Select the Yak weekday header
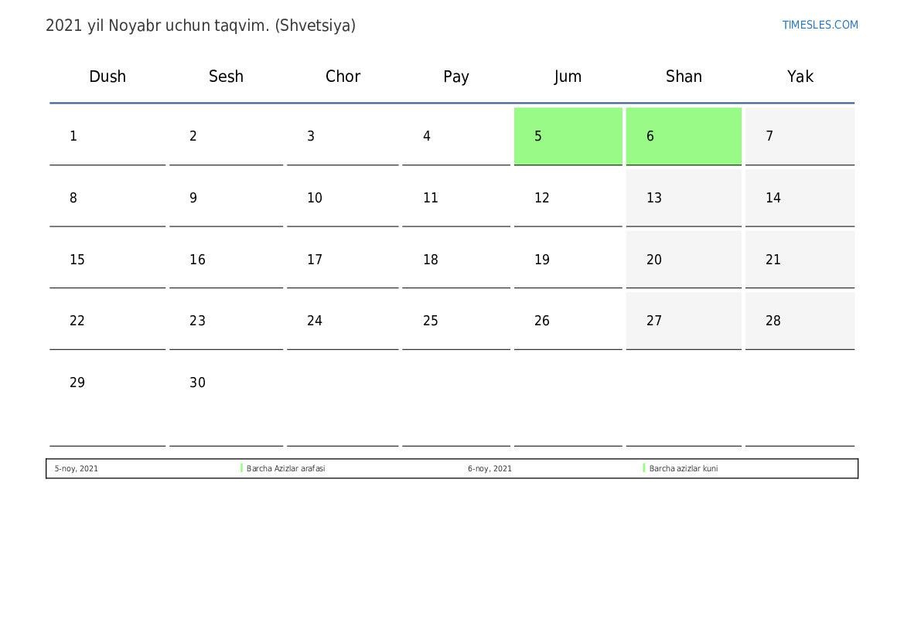 click(x=800, y=76)
